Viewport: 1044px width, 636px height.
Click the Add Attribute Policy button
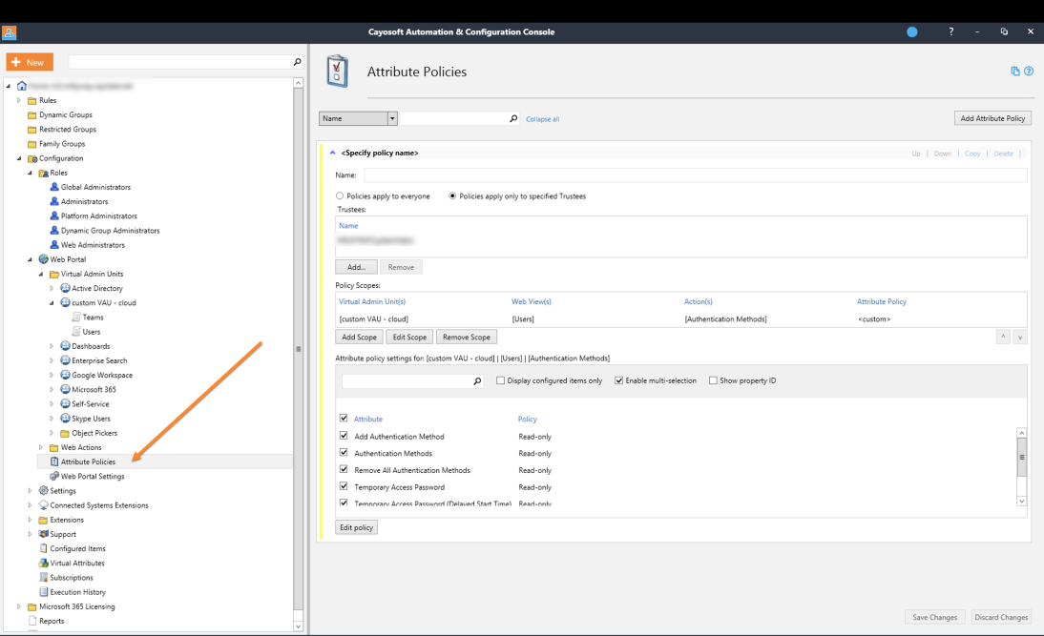click(x=992, y=118)
